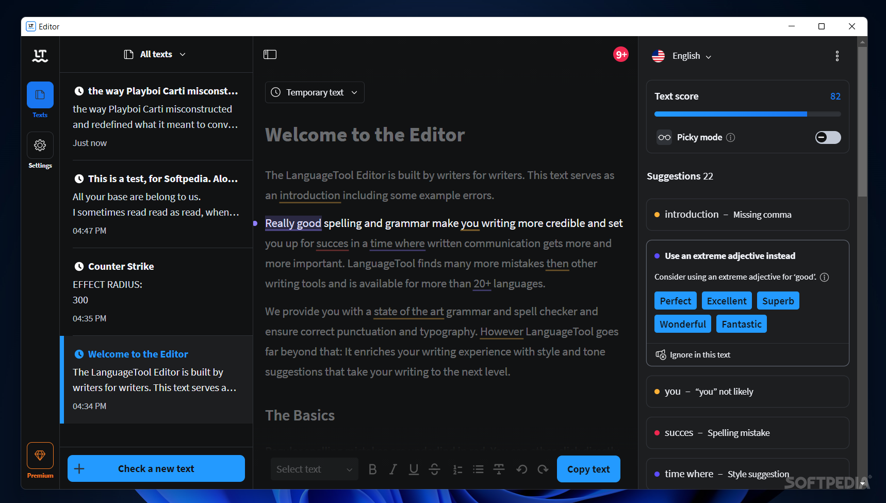
Task: Click Check a new text button
Action: [156, 468]
